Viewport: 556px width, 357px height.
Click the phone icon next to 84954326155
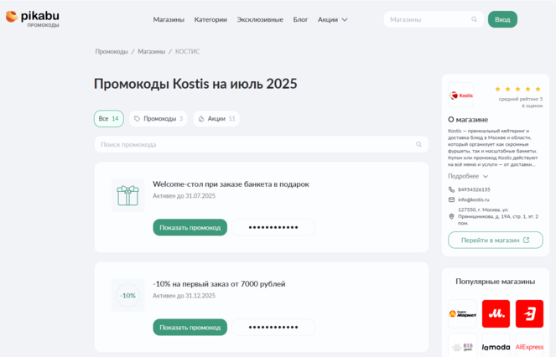(x=451, y=189)
